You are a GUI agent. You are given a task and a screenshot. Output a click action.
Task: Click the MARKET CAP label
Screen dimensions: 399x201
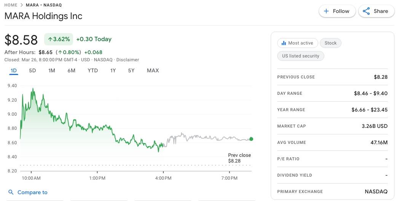click(x=292, y=126)
